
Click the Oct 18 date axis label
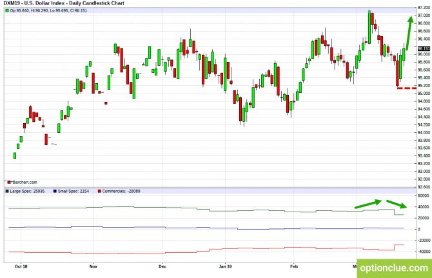(x=21, y=266)
